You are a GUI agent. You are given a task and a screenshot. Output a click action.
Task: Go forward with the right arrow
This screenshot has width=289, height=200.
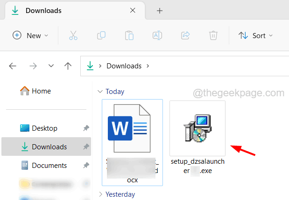(33, 66)
